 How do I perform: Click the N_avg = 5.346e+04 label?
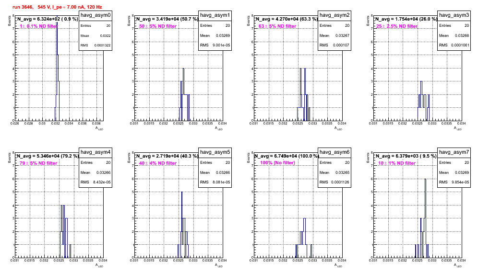(x=48, y=156)
